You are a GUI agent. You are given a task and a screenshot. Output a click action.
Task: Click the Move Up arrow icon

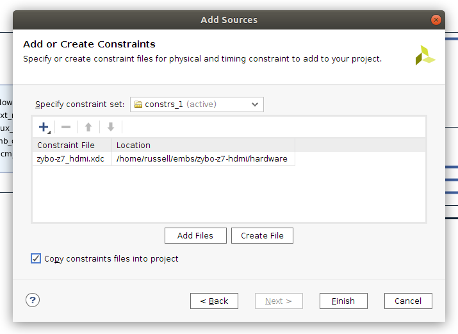click(x=88, y=127)
